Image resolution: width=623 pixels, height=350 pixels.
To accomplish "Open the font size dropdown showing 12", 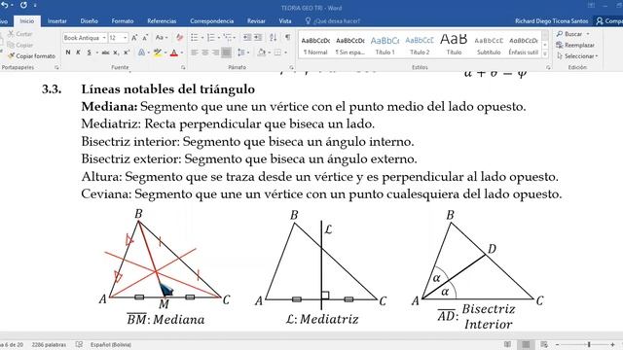I will pyautogui.click(x=126, y=38).
